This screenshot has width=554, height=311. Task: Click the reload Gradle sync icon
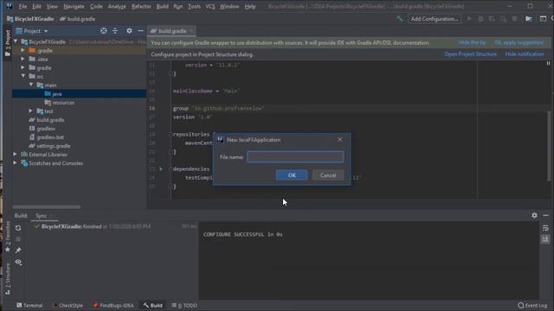18,228
